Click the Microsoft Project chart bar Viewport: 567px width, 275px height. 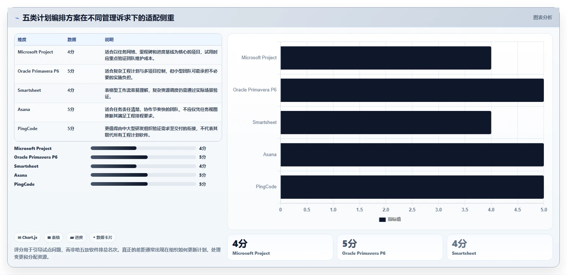386,58
